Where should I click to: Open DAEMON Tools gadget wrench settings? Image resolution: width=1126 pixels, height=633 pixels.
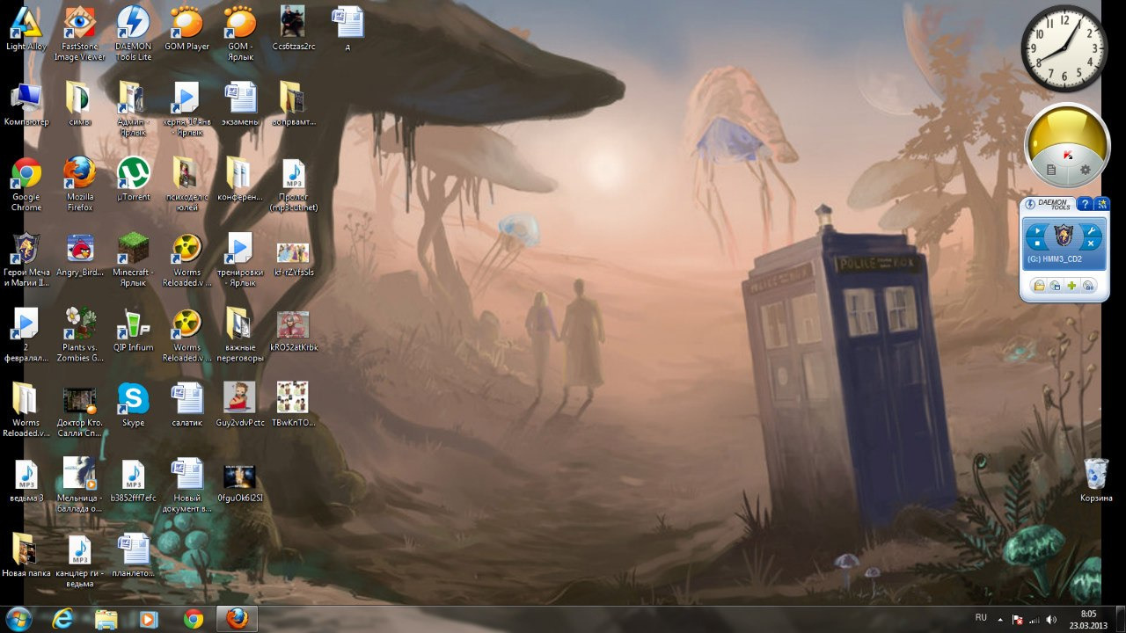[x=1091, y=230]
